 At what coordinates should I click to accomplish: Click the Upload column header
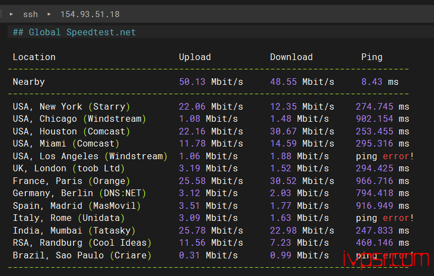point(195,57)
